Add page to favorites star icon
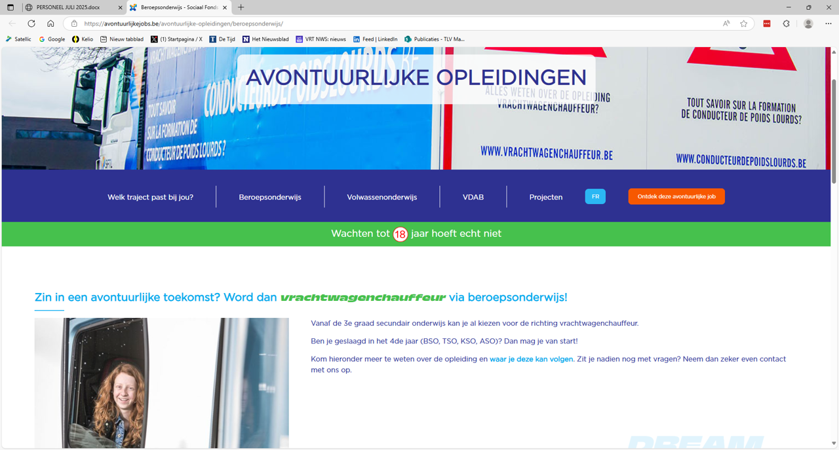The image size is (839, 450). pos(744,24)
